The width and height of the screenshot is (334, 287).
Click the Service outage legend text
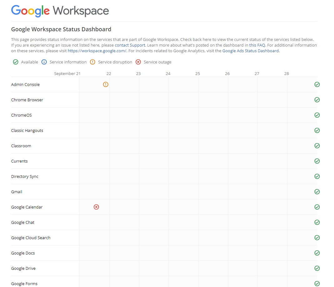coord(157,62)
